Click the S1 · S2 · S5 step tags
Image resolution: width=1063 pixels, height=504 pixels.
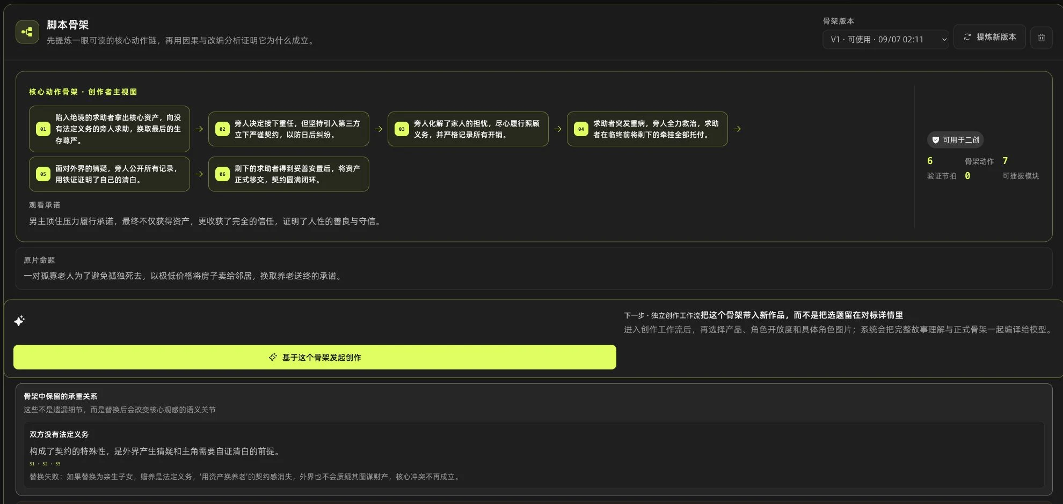tap(45, 464)
